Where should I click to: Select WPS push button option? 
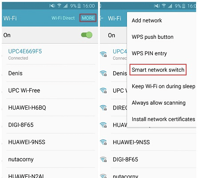(152, 37)
